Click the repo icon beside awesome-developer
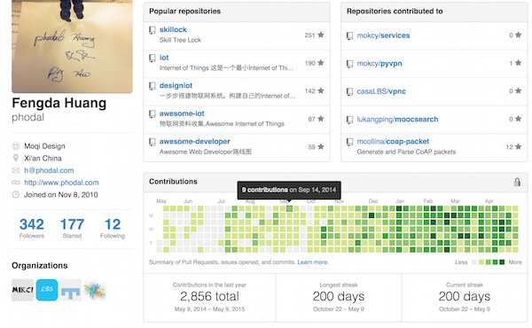 (x=153, y=142)
